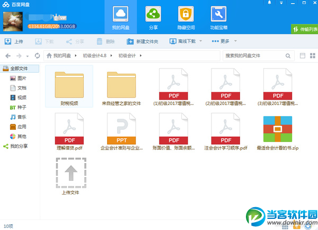Select the 理解借贷.pdf file
The height and width of the screenshot is (230, 318).
[x=69, y=131]
